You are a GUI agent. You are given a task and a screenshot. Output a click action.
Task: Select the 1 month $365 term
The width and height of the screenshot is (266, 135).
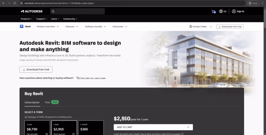(91, 128)
